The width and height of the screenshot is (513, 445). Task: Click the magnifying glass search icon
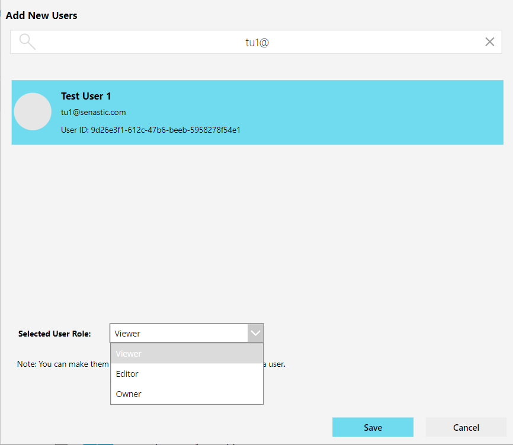(x=27, y=41)
